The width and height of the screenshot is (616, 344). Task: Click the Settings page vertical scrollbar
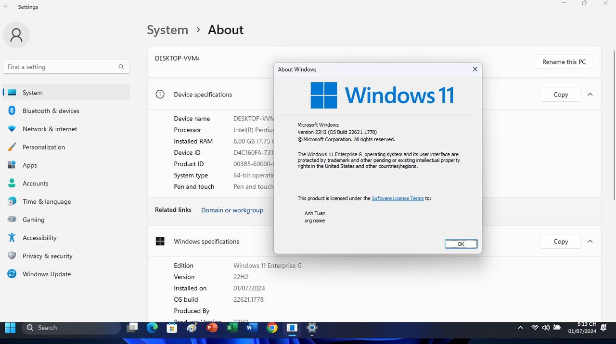click(614, 125)
